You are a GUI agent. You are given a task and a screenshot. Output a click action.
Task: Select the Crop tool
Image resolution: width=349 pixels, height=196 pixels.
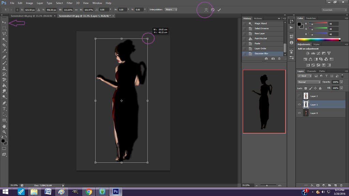pyautogui.click(x=4, y=45)
